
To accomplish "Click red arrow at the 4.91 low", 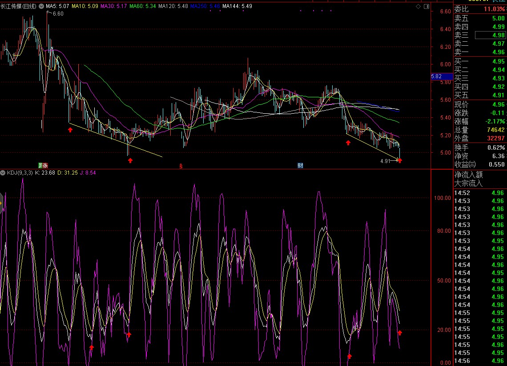I will 399,160.
